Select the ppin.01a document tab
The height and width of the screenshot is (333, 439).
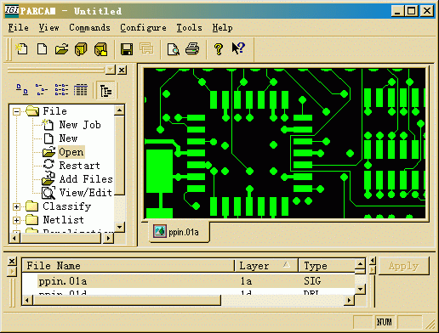click(x=180, y=232)
